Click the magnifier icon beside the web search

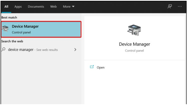pos(4,49)
